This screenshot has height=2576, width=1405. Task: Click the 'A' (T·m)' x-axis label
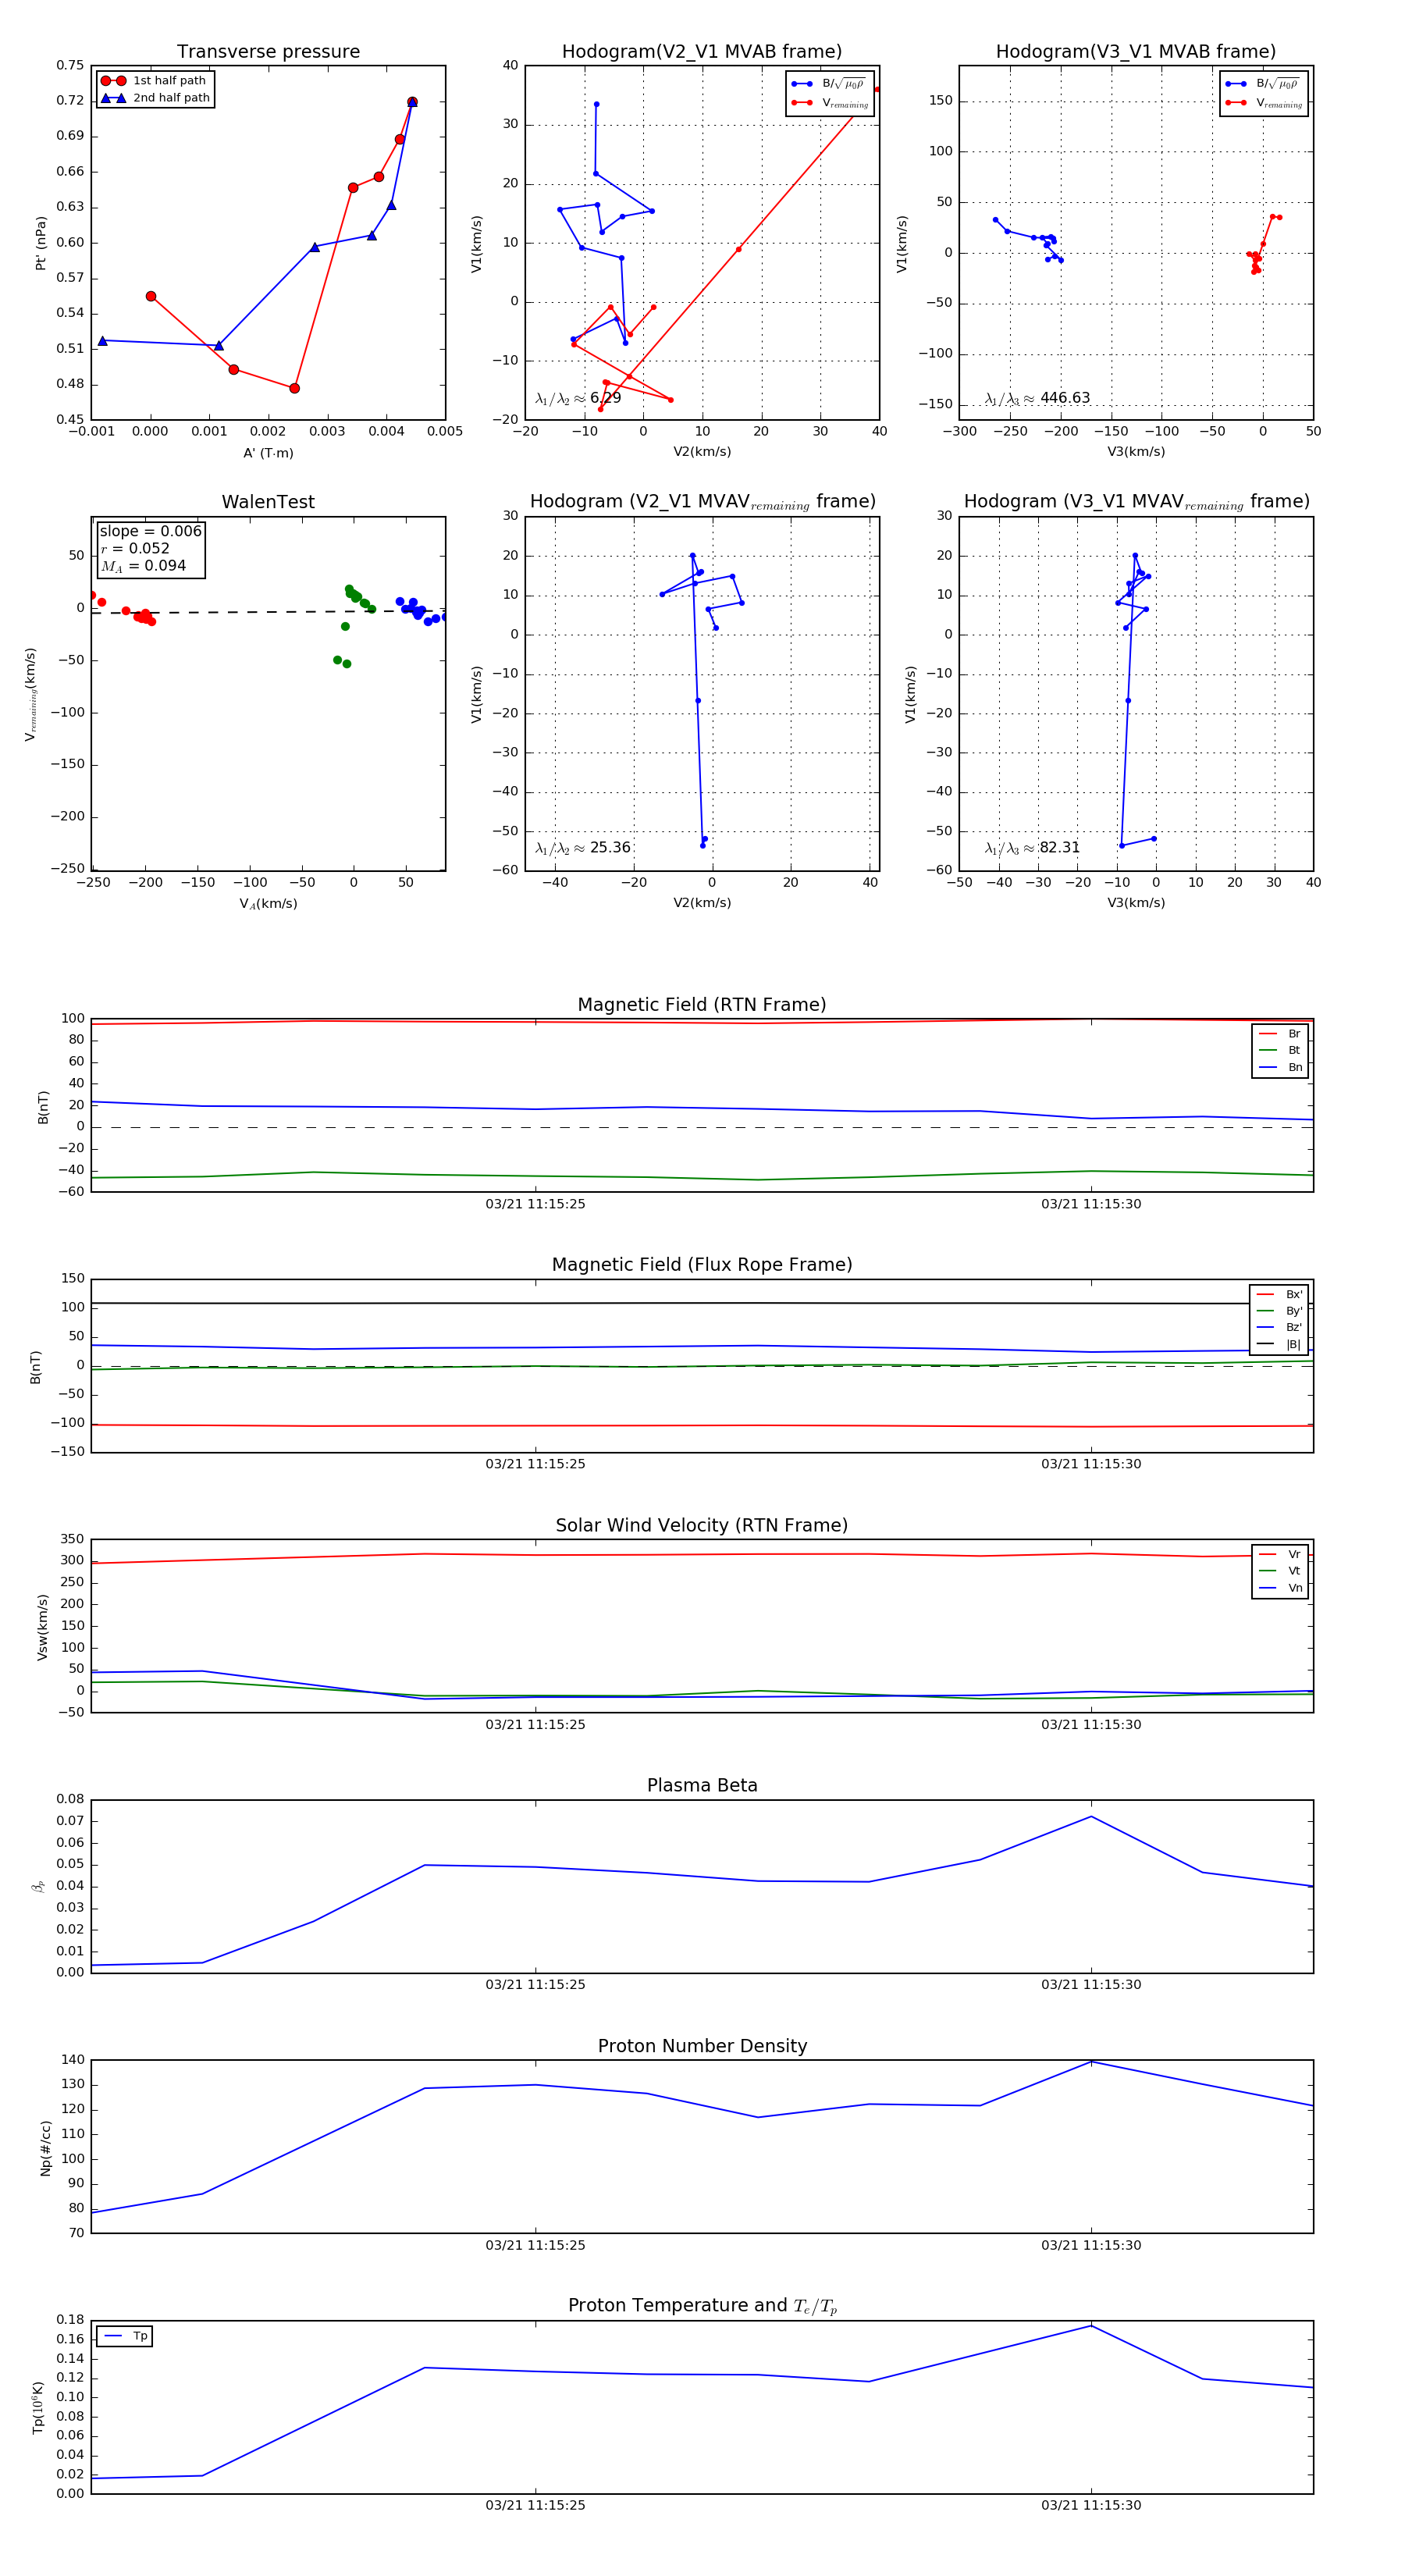(268, 453)
